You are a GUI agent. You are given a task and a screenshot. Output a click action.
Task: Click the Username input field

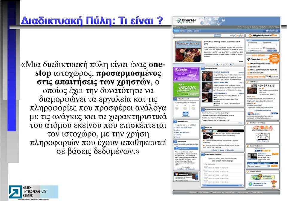[x=255, y=45]
